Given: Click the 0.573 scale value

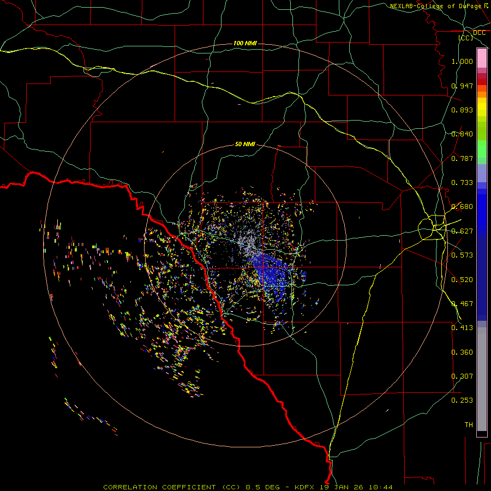Looking at the screenshot, I should coord(462,255).
